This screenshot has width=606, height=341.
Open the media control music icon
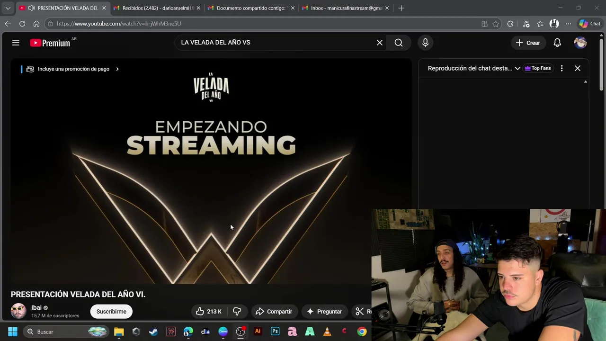point(526,24)
